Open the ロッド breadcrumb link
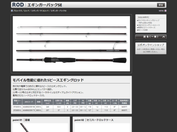The width and height of the screenshot is (177, 132). click(27, 11)
